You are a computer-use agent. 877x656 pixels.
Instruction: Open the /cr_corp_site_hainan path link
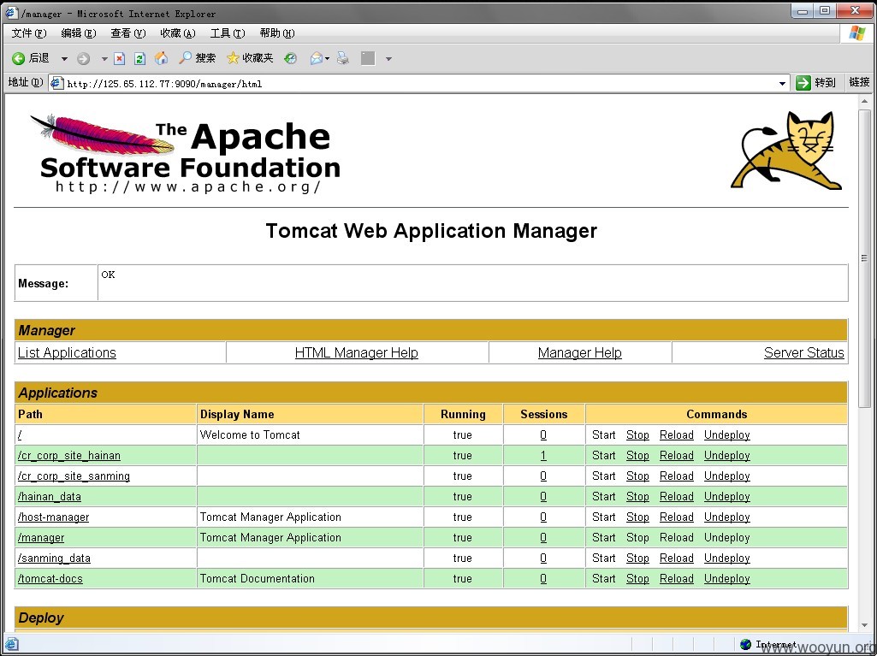69,456
